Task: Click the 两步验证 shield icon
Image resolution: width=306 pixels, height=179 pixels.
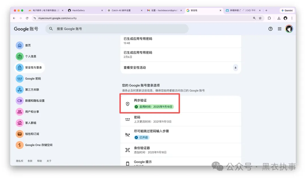Action: 127,104
